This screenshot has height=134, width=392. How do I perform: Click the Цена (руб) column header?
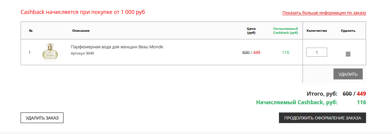click(x=251, y=30)
